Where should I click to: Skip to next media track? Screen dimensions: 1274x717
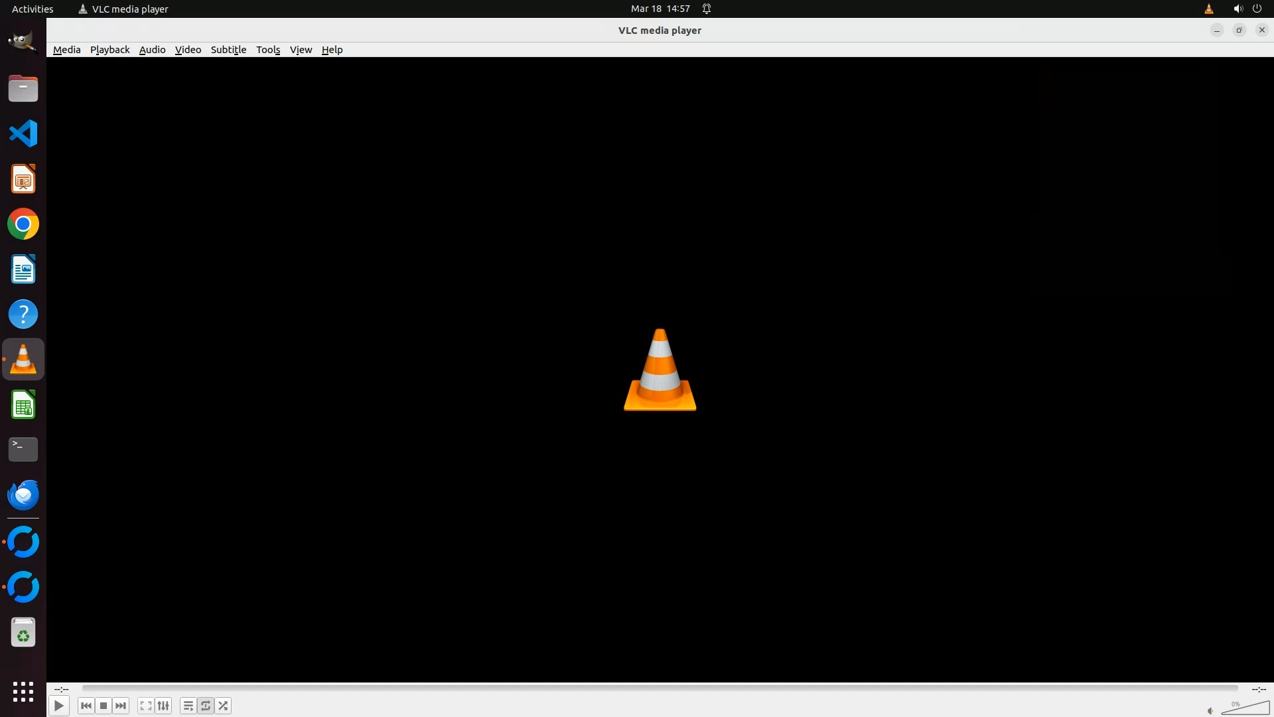pos(121,706)
